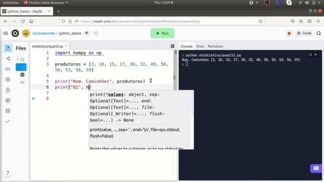
Task: Click line 5 print Num. Caminhões statement
Action: coord(100,81)
